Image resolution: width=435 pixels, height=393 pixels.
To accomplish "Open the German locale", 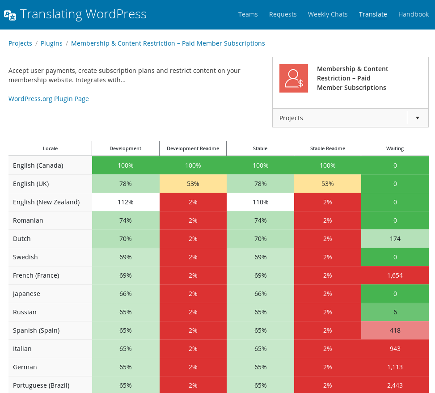I will point(25,367).
